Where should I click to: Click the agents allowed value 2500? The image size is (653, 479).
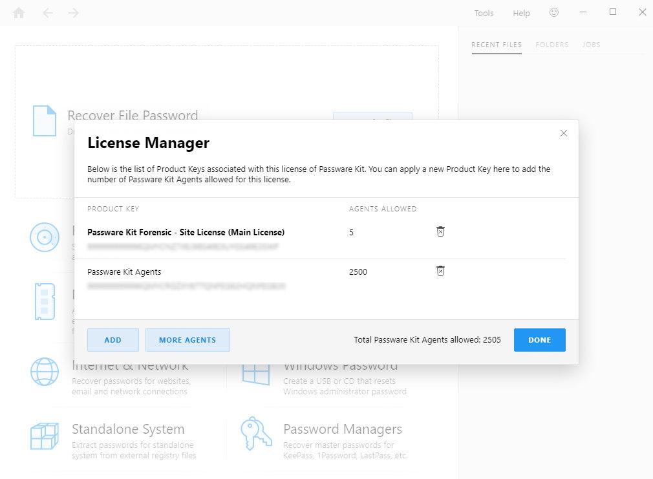[358, 272]
